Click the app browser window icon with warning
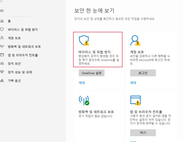This screenshot has height=142, width=183. [x=135, y=100]
